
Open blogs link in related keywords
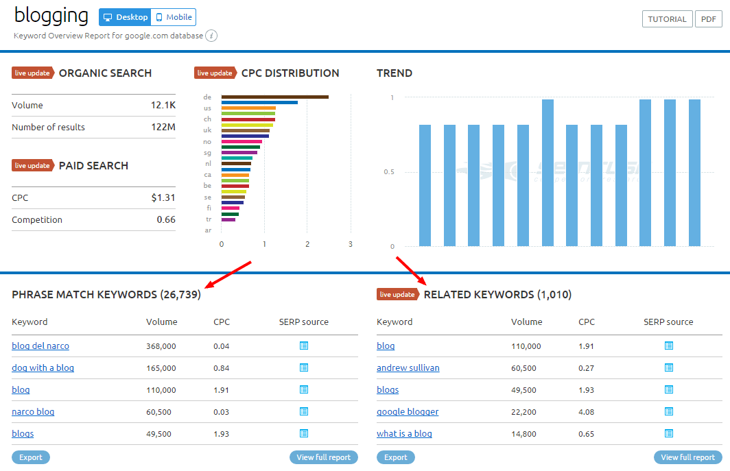click(388, 389)
